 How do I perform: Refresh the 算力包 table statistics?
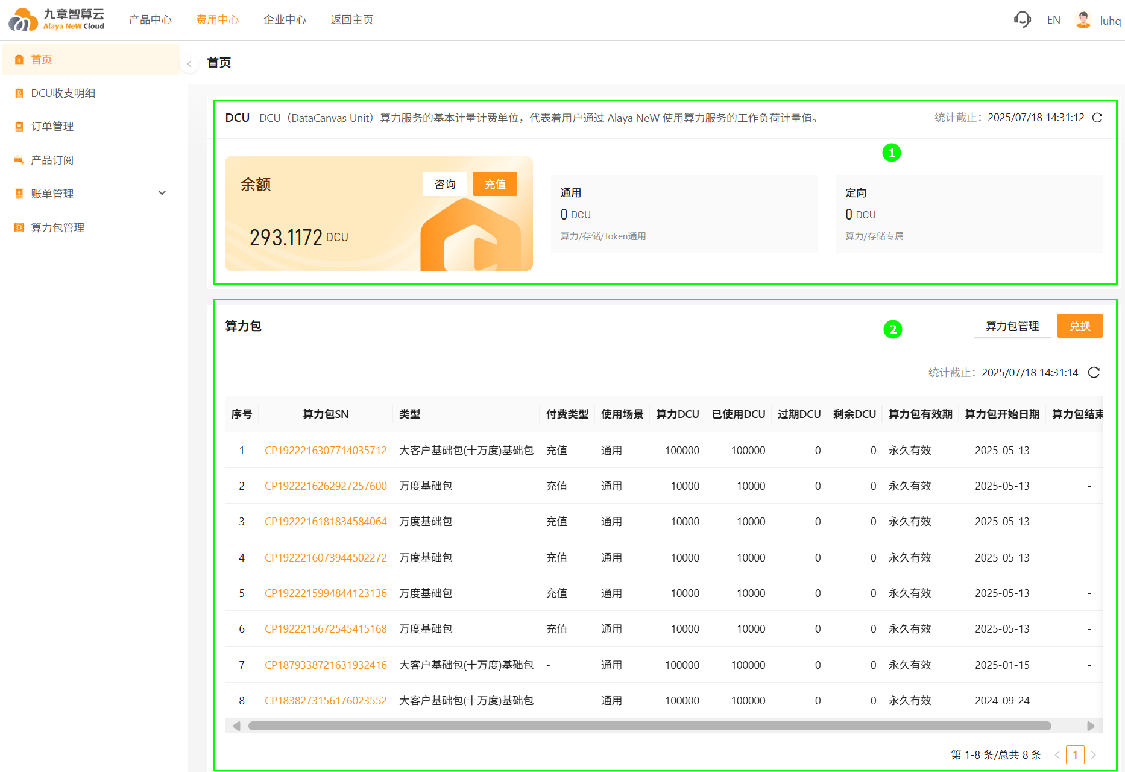click(1094, 373)
